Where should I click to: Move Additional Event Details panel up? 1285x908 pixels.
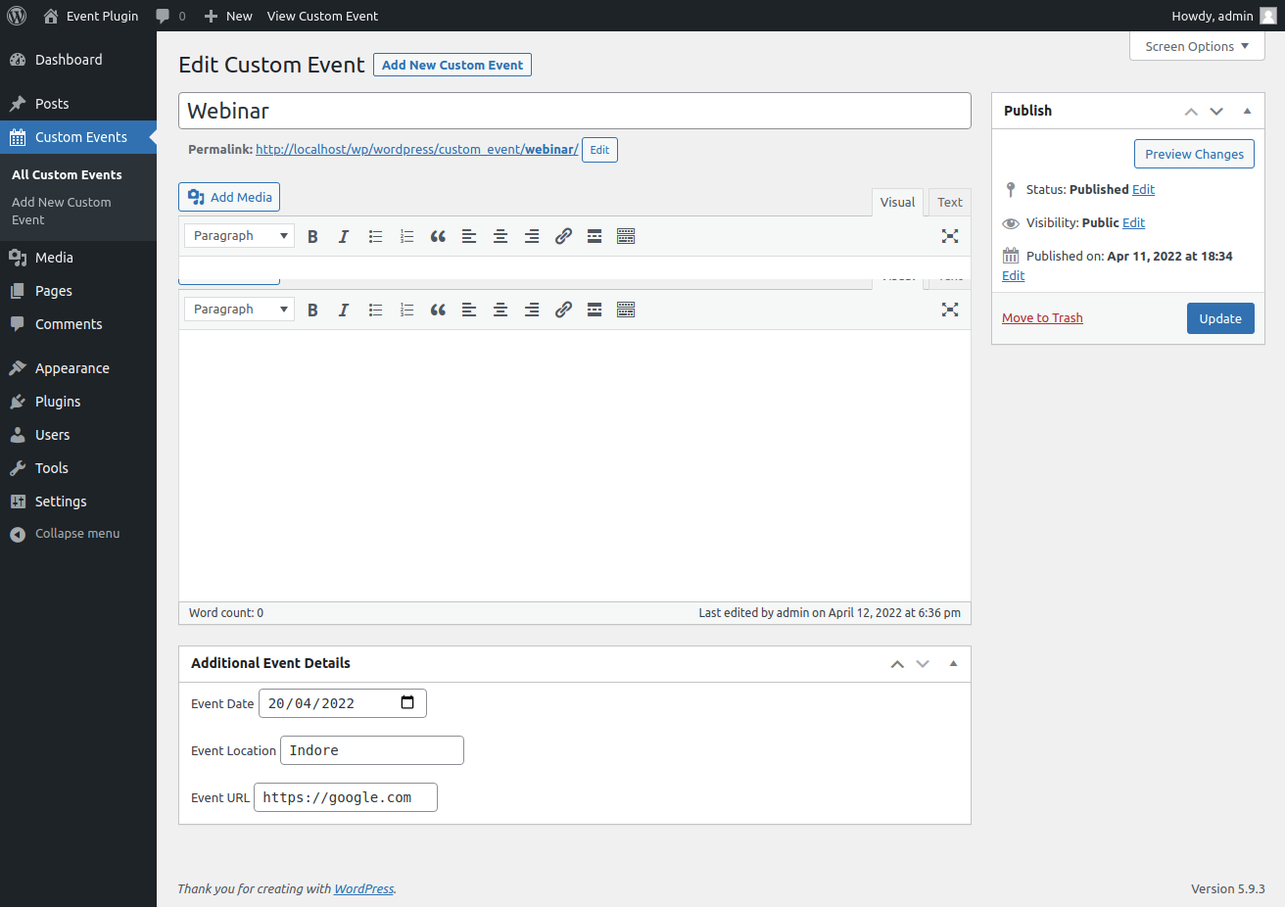click(x=897, y=663)
